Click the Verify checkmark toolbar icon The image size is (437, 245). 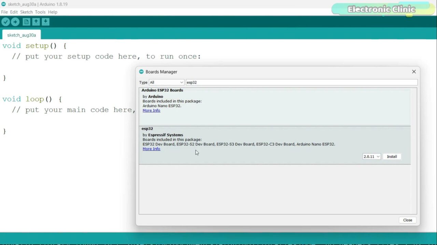point(5,22)
